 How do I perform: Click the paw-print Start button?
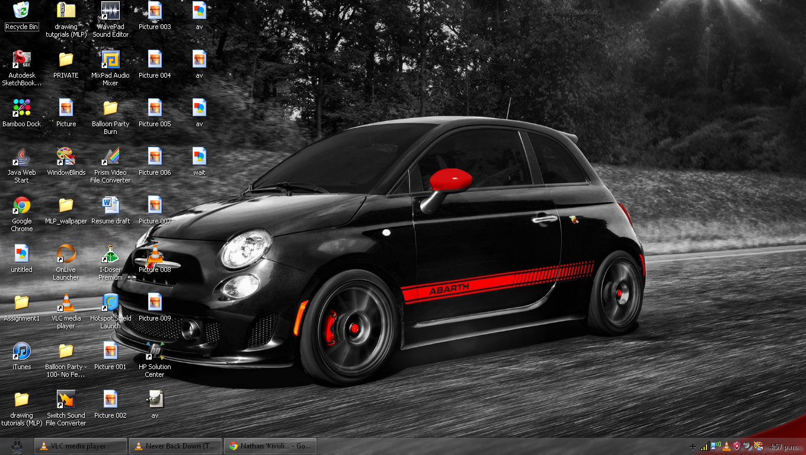[x=17, y=446]
